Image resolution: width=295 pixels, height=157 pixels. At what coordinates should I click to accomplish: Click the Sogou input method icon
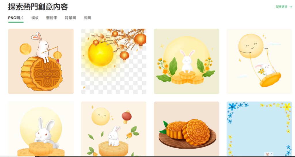pyautogui.click(x=268, y=154)
